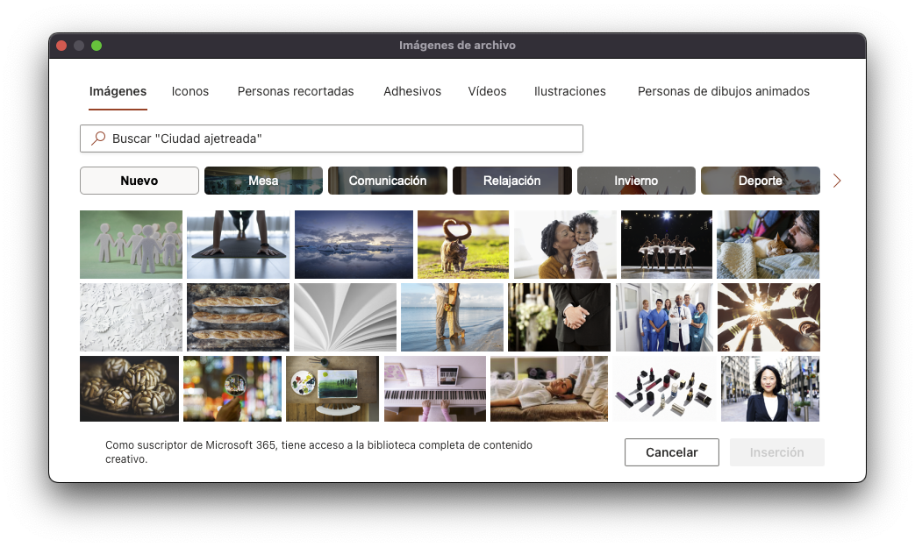Click the Cancelar button
Screen dimensions: 915x547
(672, 452)
